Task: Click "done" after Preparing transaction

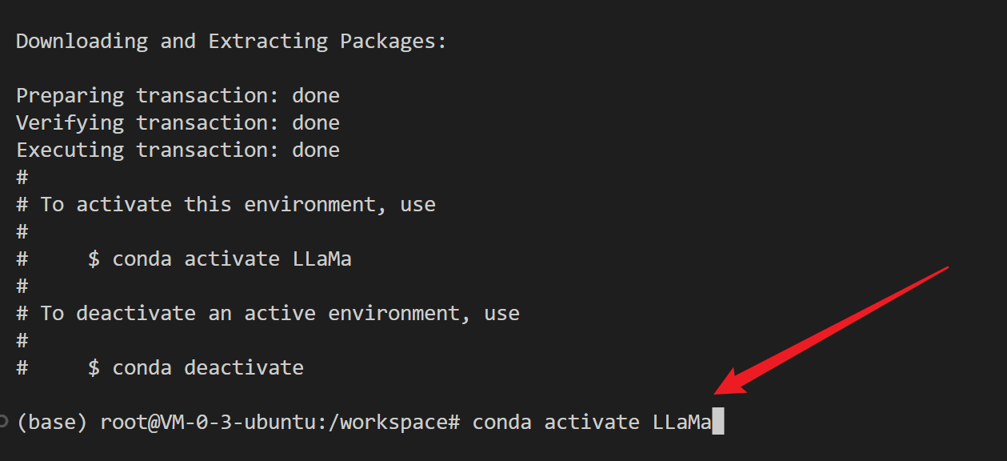Action: pyautogui.click(x=315, y=96)
